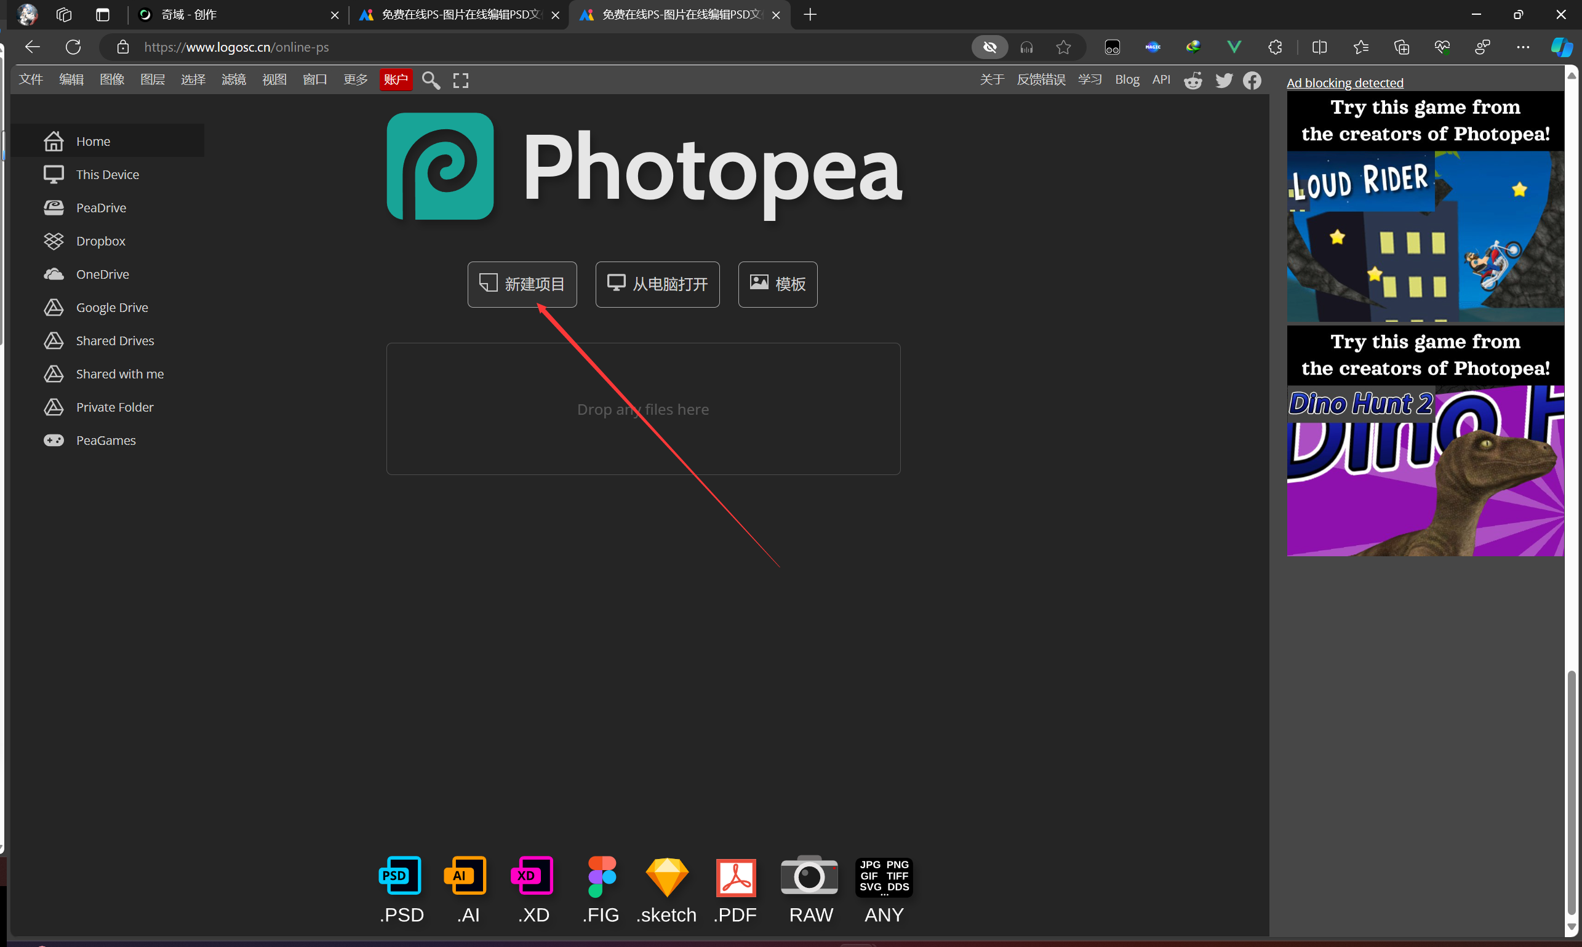Expand Shared with me section
The height and width of the screenshot is (947, 1582).
pos(119,373)
